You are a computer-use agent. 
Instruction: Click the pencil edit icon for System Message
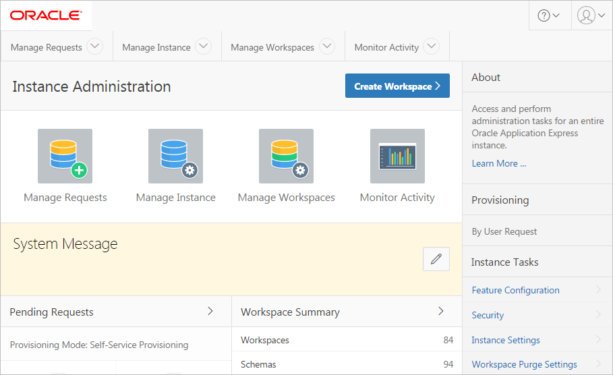[x=436, y=259]
